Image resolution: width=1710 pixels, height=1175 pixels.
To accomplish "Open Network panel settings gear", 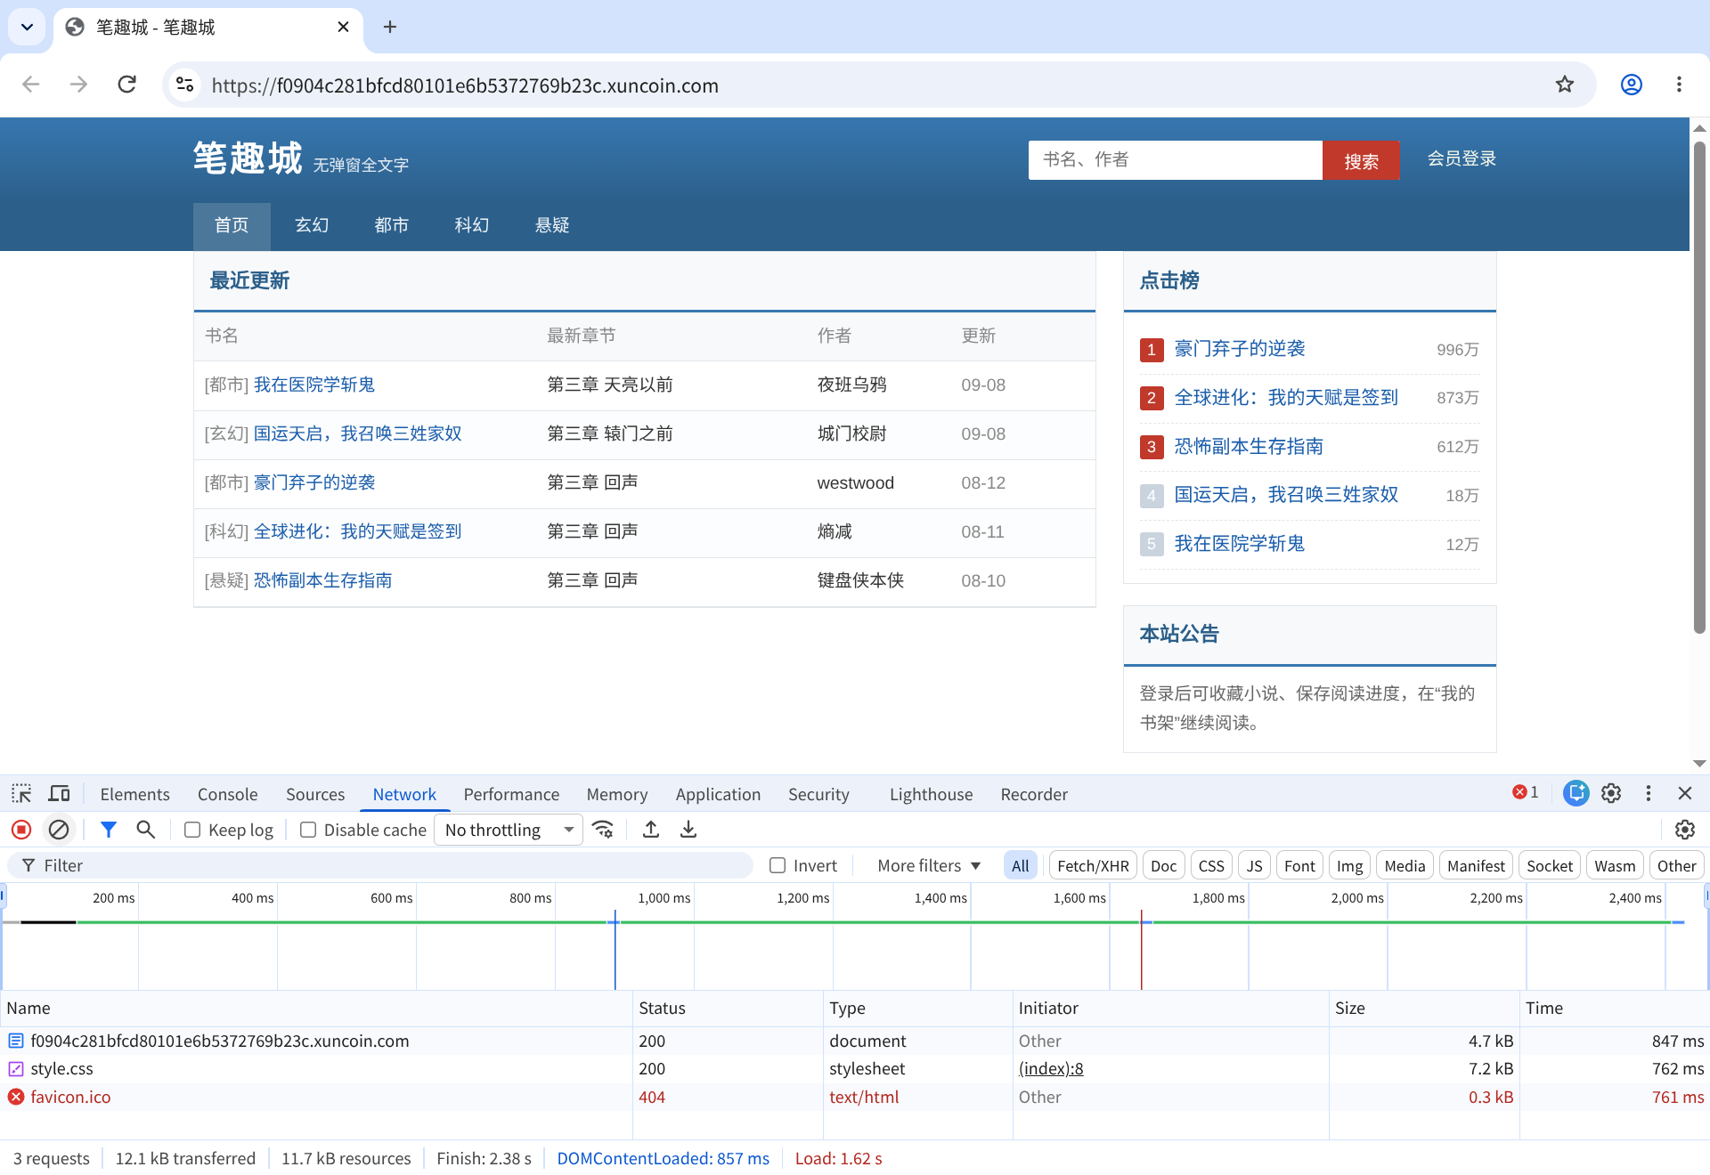I will tap(1685, 830).
